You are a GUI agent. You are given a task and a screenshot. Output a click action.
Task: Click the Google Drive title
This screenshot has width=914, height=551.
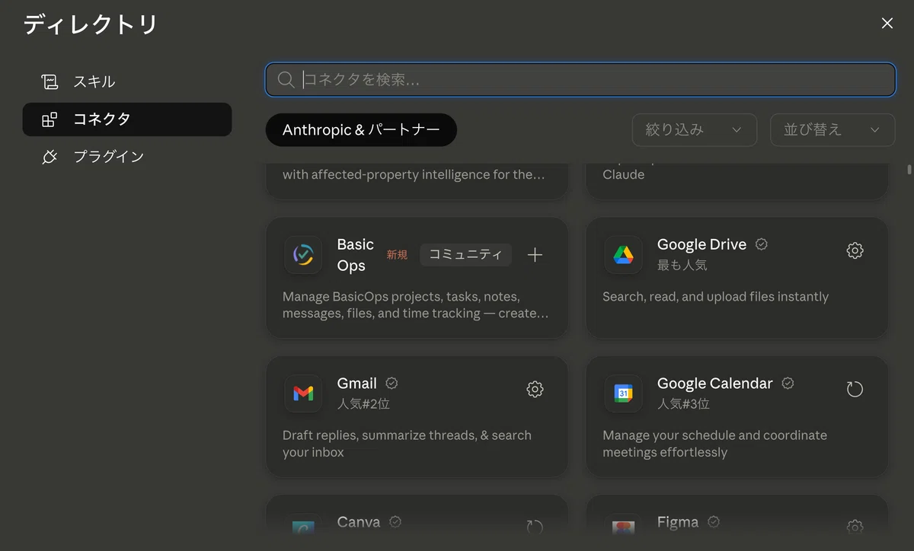tap(701, 244)
